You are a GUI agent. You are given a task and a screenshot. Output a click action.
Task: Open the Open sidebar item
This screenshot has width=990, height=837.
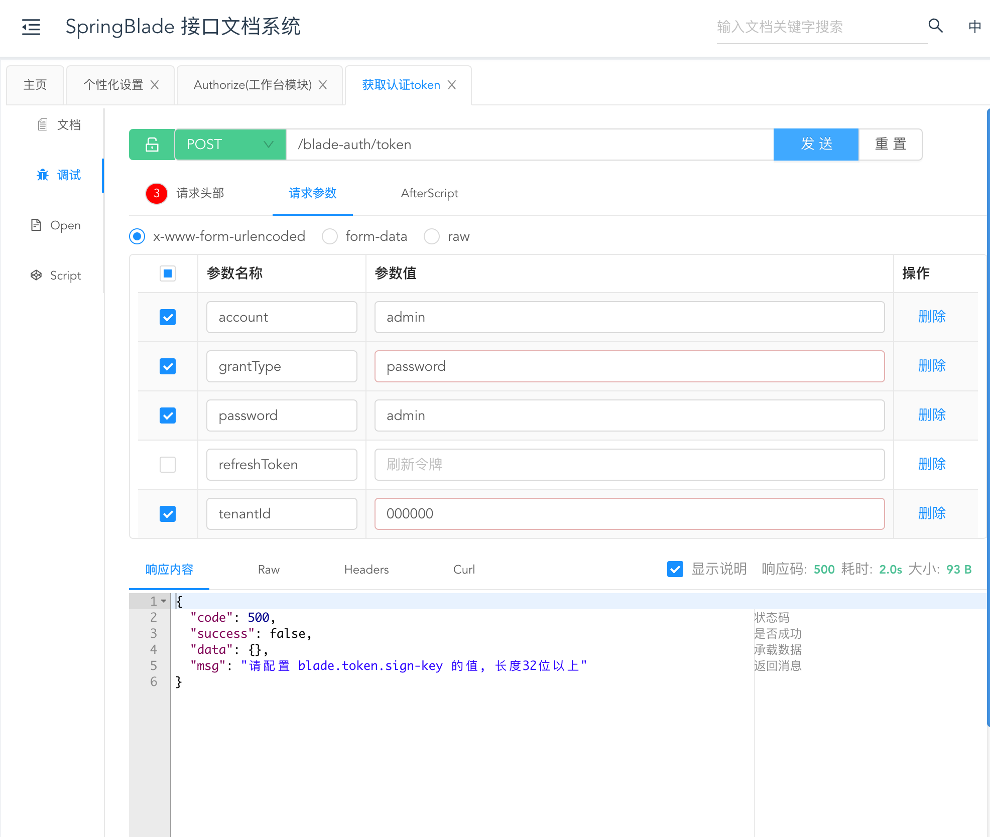56,225
